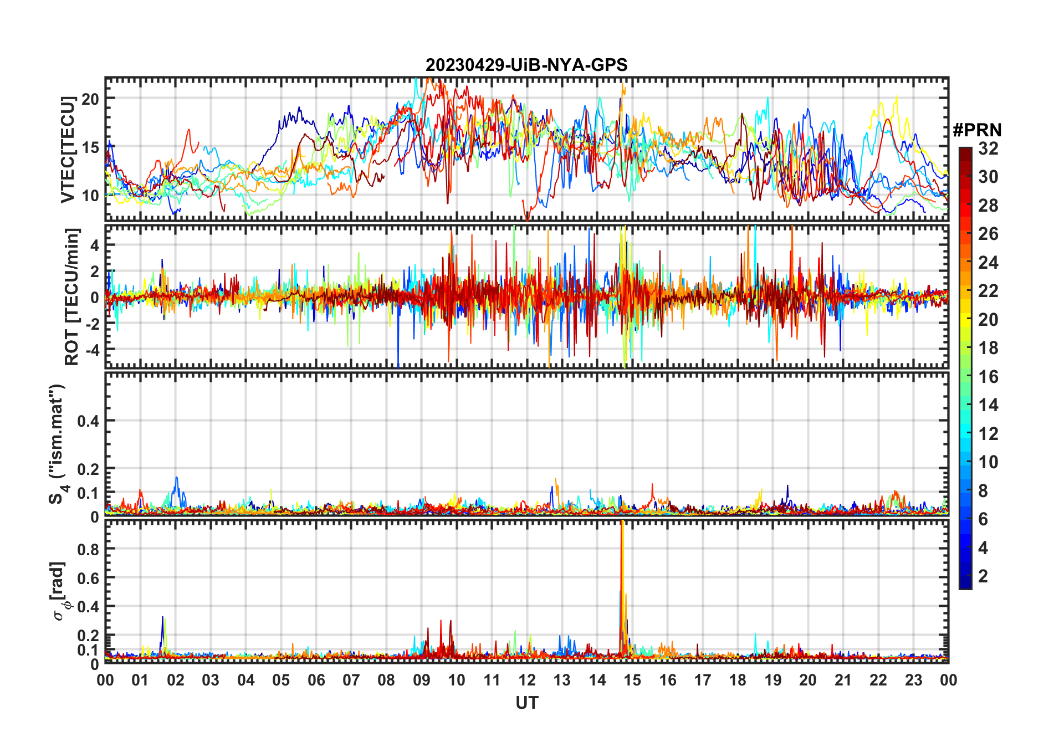Click UT axis tick label 07

point(351,680)
